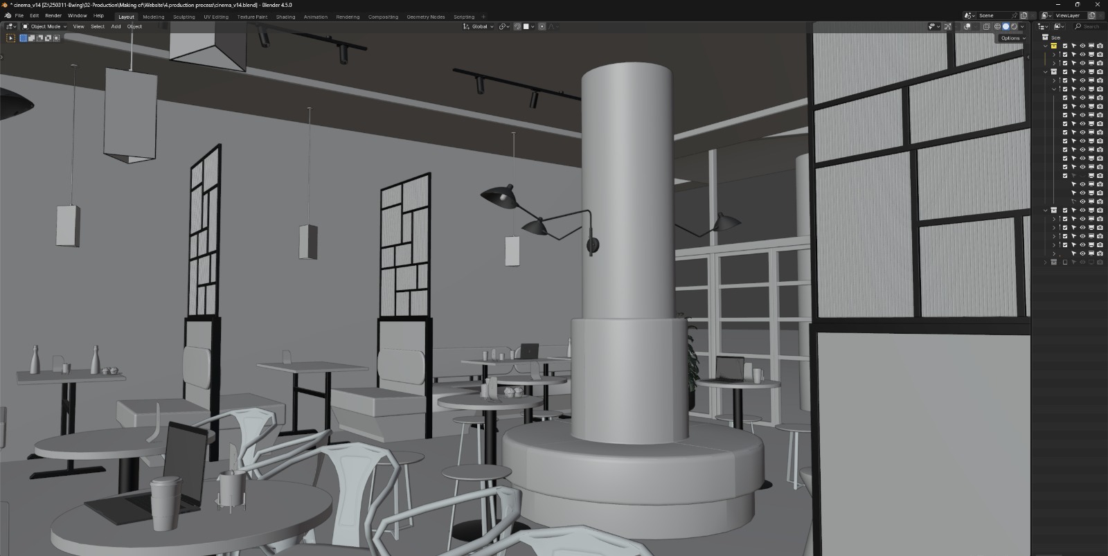Switch to the Shading workspace tab
The width and height of the screenshot is (1108, 556).
[x=285, y=17]
